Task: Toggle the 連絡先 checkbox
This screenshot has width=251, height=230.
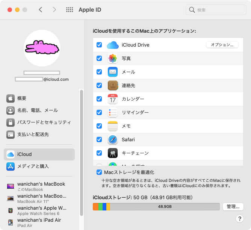Action: pos(99,85)
